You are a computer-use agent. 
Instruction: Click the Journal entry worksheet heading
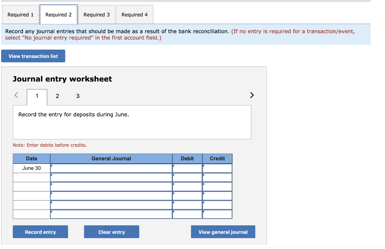[x=62, y=79]
